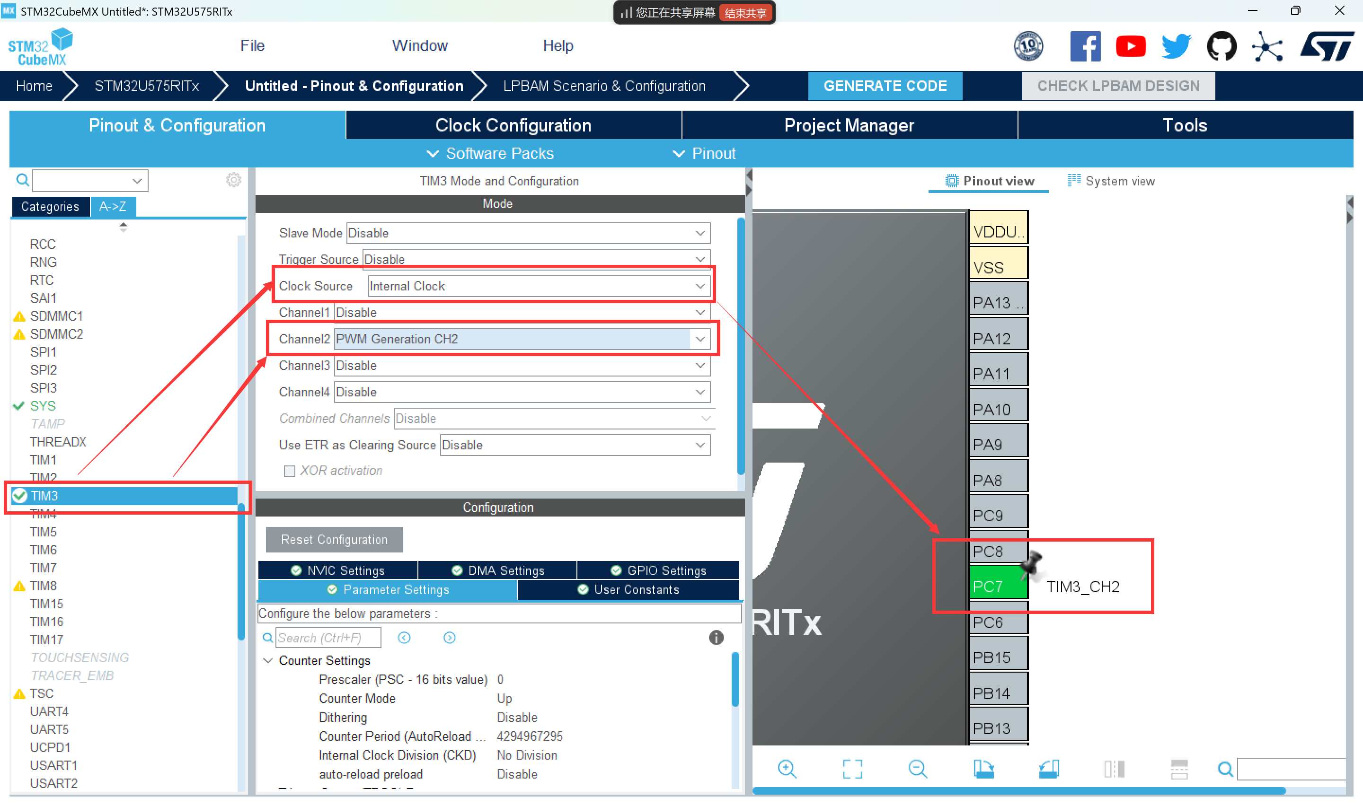Viewport: 1363px width, 806px height.
Task: Open the File menu
Action: [253, 45]
